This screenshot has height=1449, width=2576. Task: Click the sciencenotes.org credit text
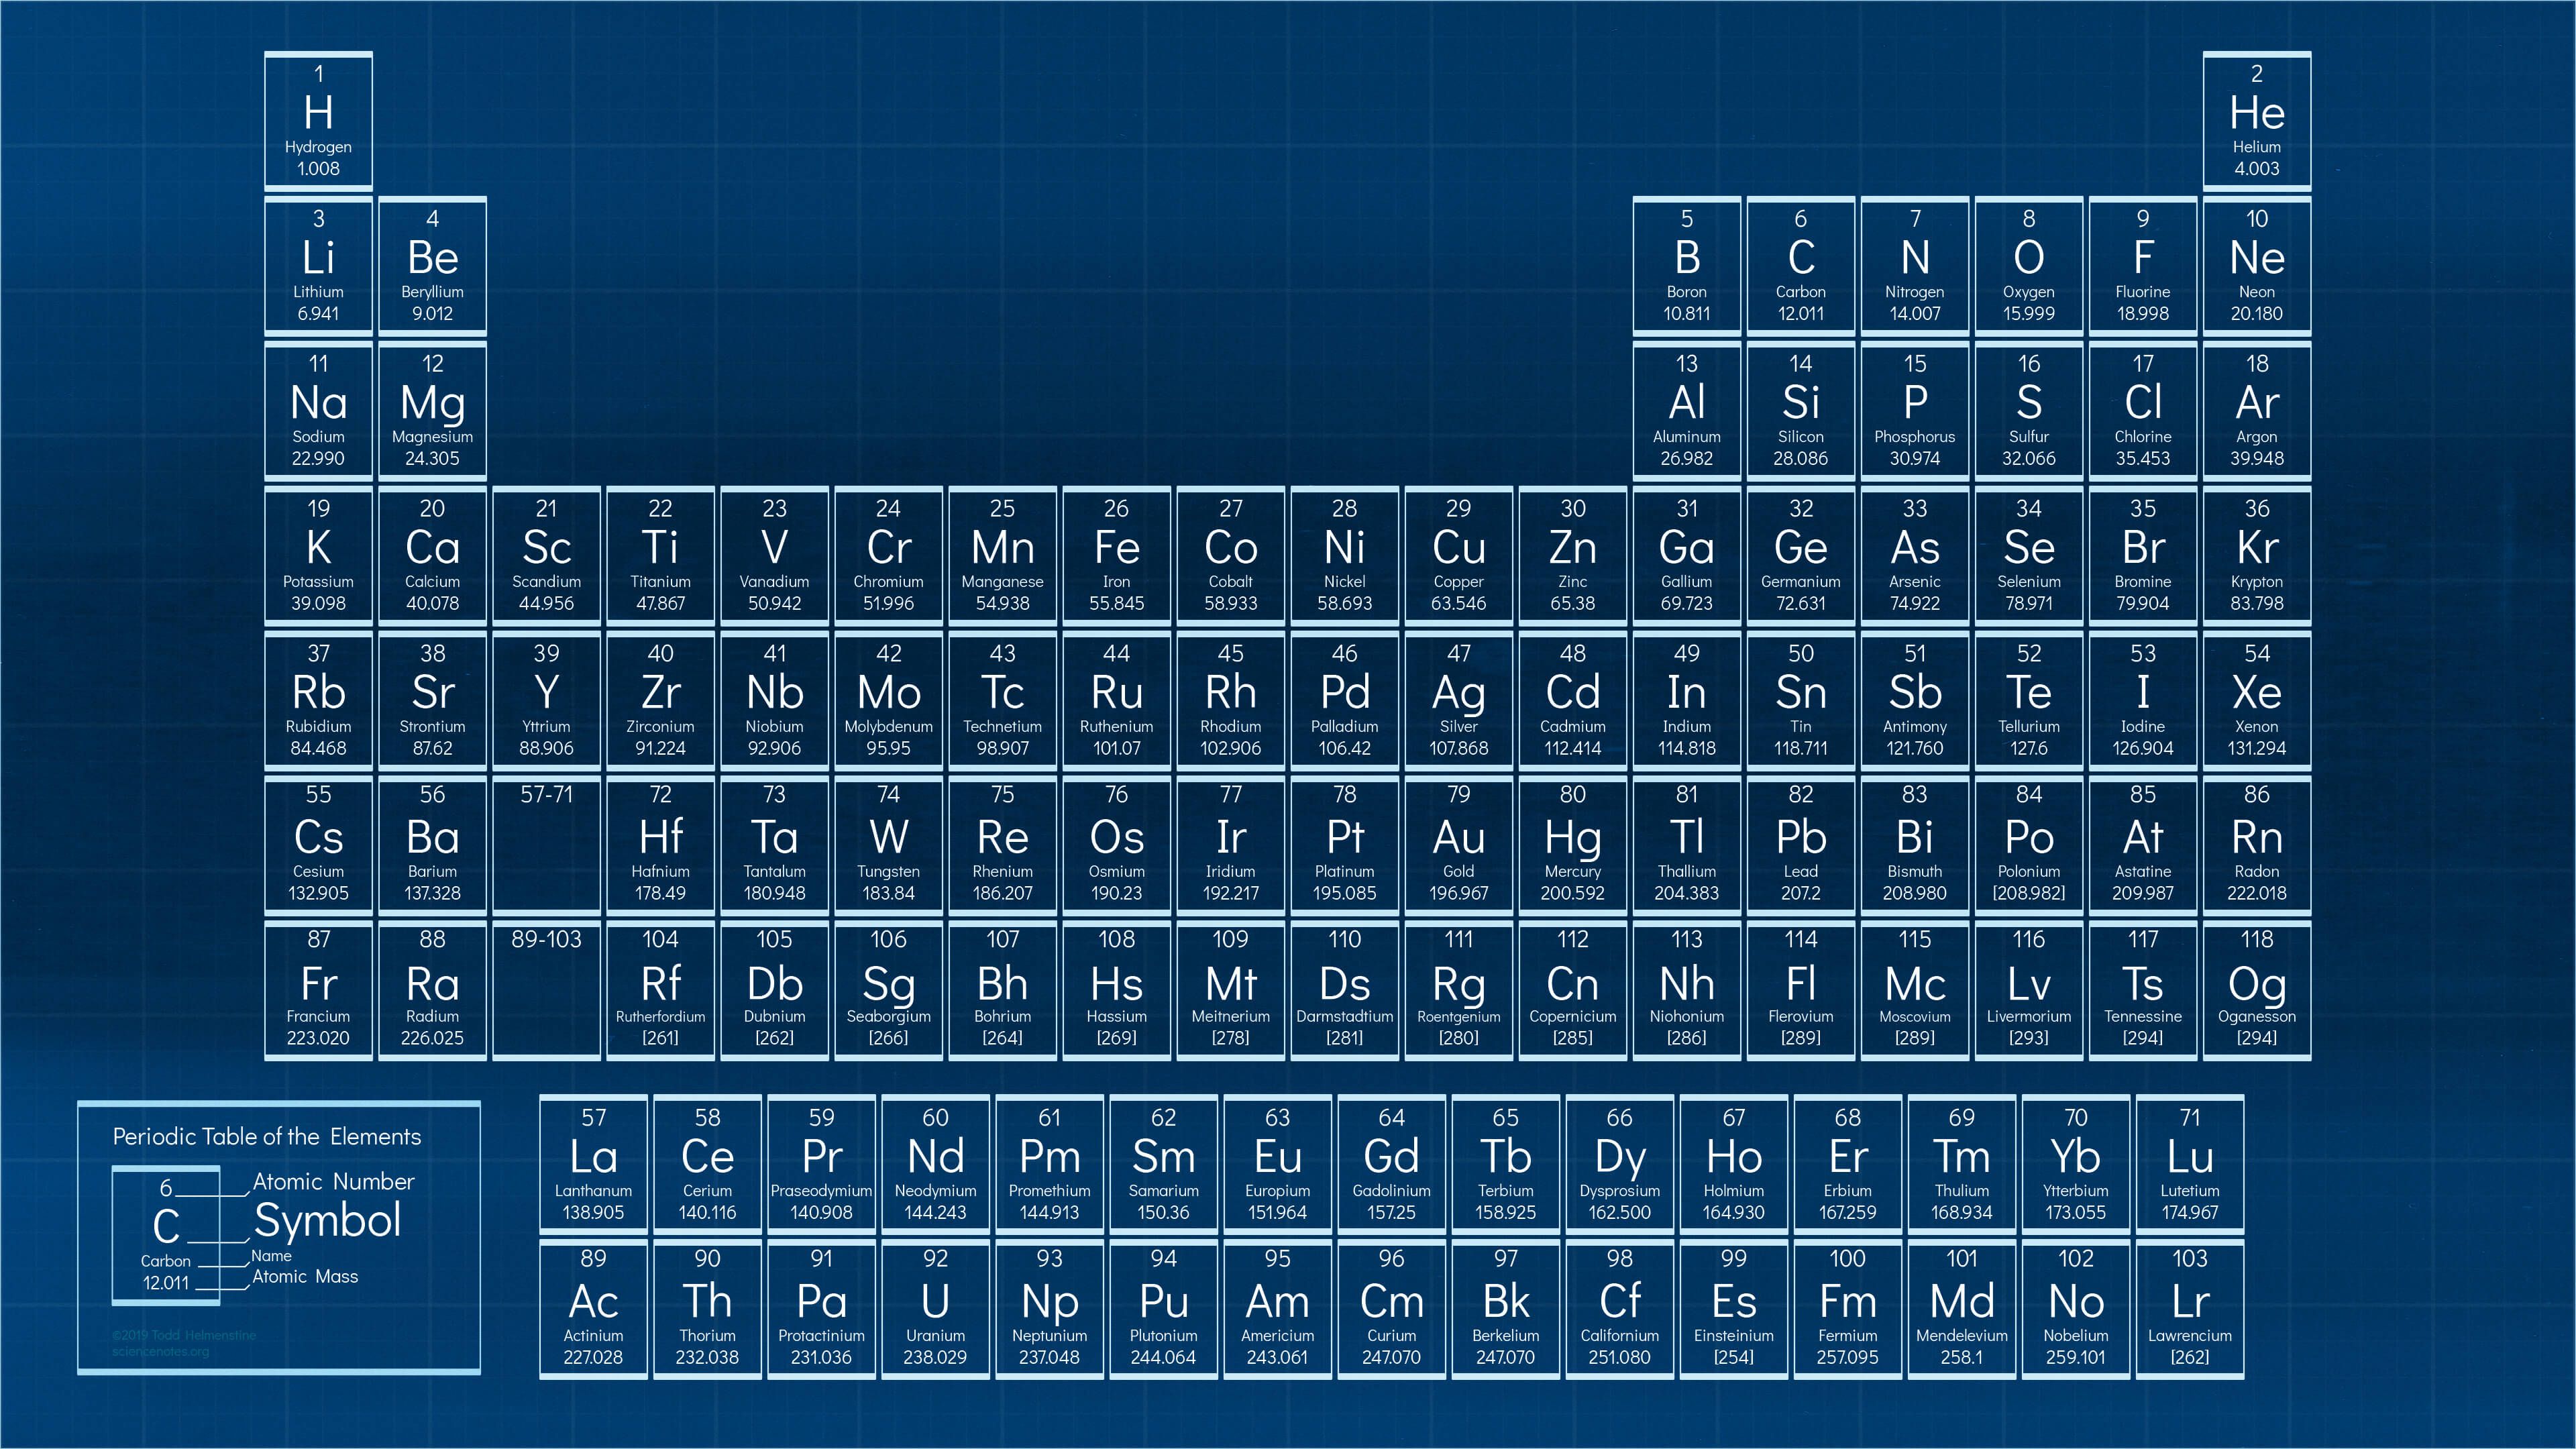tap(161, 1352)
